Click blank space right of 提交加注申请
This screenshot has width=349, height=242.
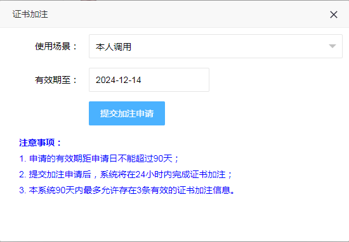click(x=254, y=113)
